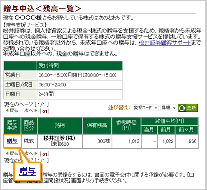Click the 日曜日 row label
Viewport: 207px width, 190px height.
coord(20,94)
